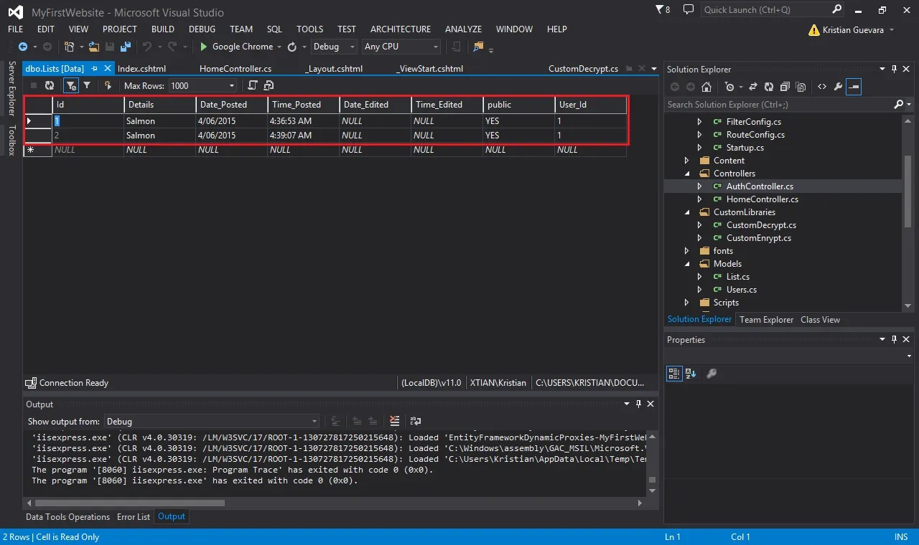Refresh the dbo.Lists data grid
This screenshot has height=545, width=919.
50,85
